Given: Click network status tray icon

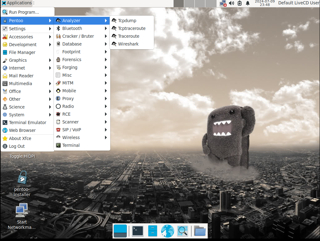Looking at the screenshot, I should 223,3.
